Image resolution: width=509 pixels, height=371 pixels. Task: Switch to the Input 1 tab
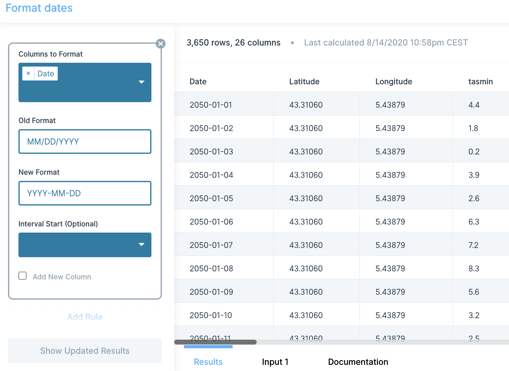(275, 362)
